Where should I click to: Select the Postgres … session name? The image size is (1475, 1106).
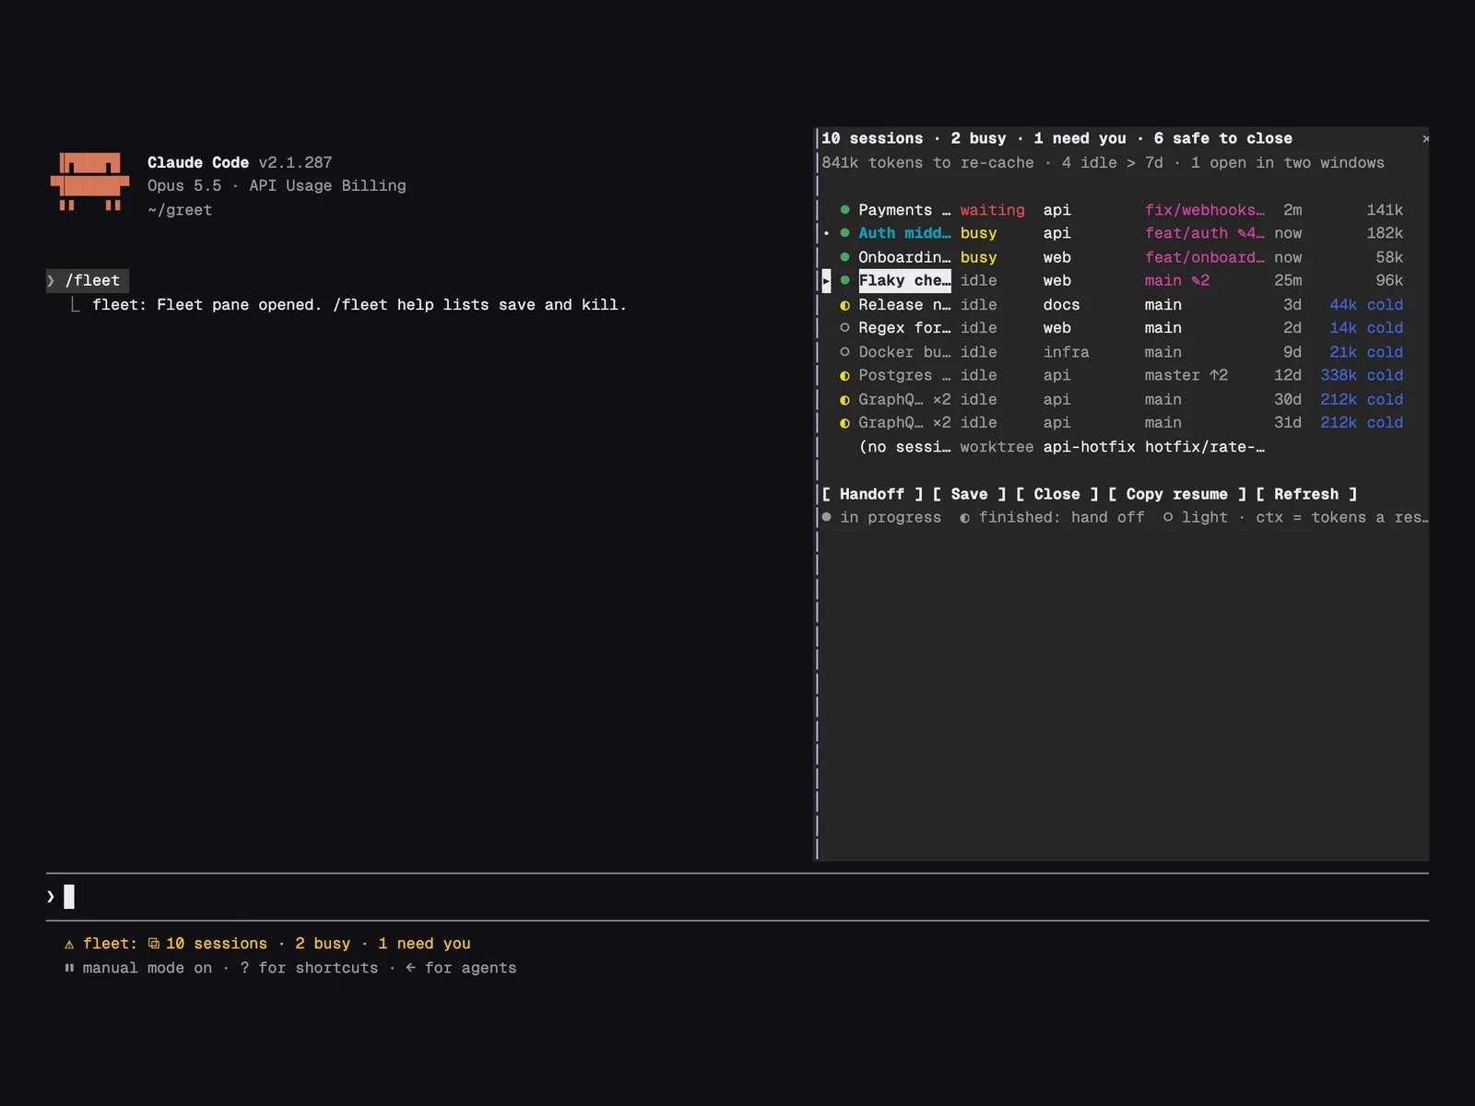point(904,376)
